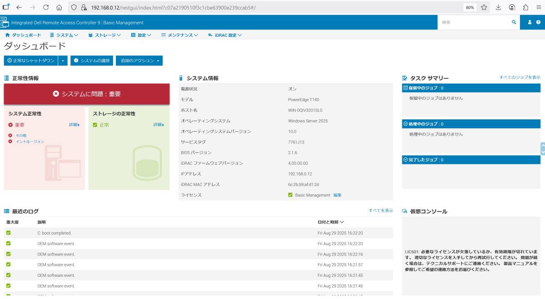
Task: Click the Firefox downloads icon
Action: (x=498, y=7)
